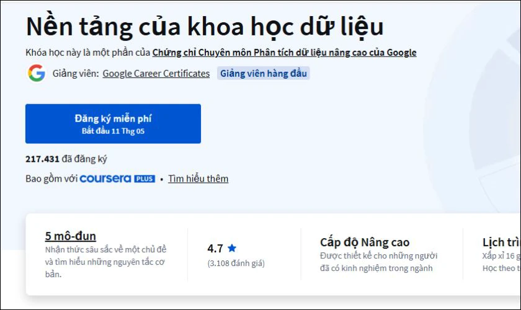This screenshot has height=310, width=521.
Task: Click the Giảng viên: label
Action: pyautogui.click(x=76, y=73)
